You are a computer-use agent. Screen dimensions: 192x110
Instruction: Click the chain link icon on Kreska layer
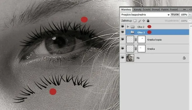[x=136, y=49]
